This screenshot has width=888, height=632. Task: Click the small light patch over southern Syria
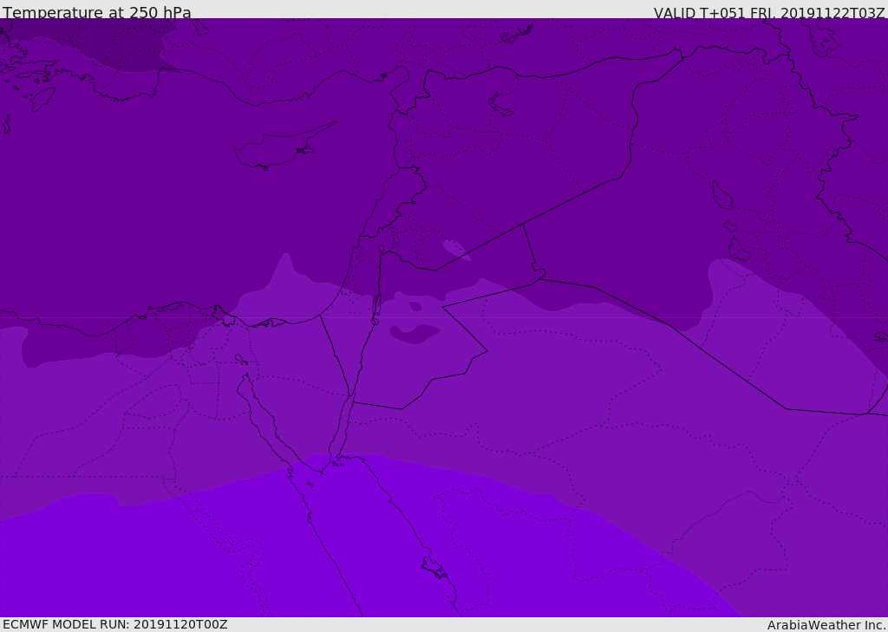pos(456,250)
